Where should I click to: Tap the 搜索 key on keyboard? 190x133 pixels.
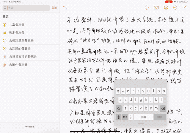[x=160, y=117]
